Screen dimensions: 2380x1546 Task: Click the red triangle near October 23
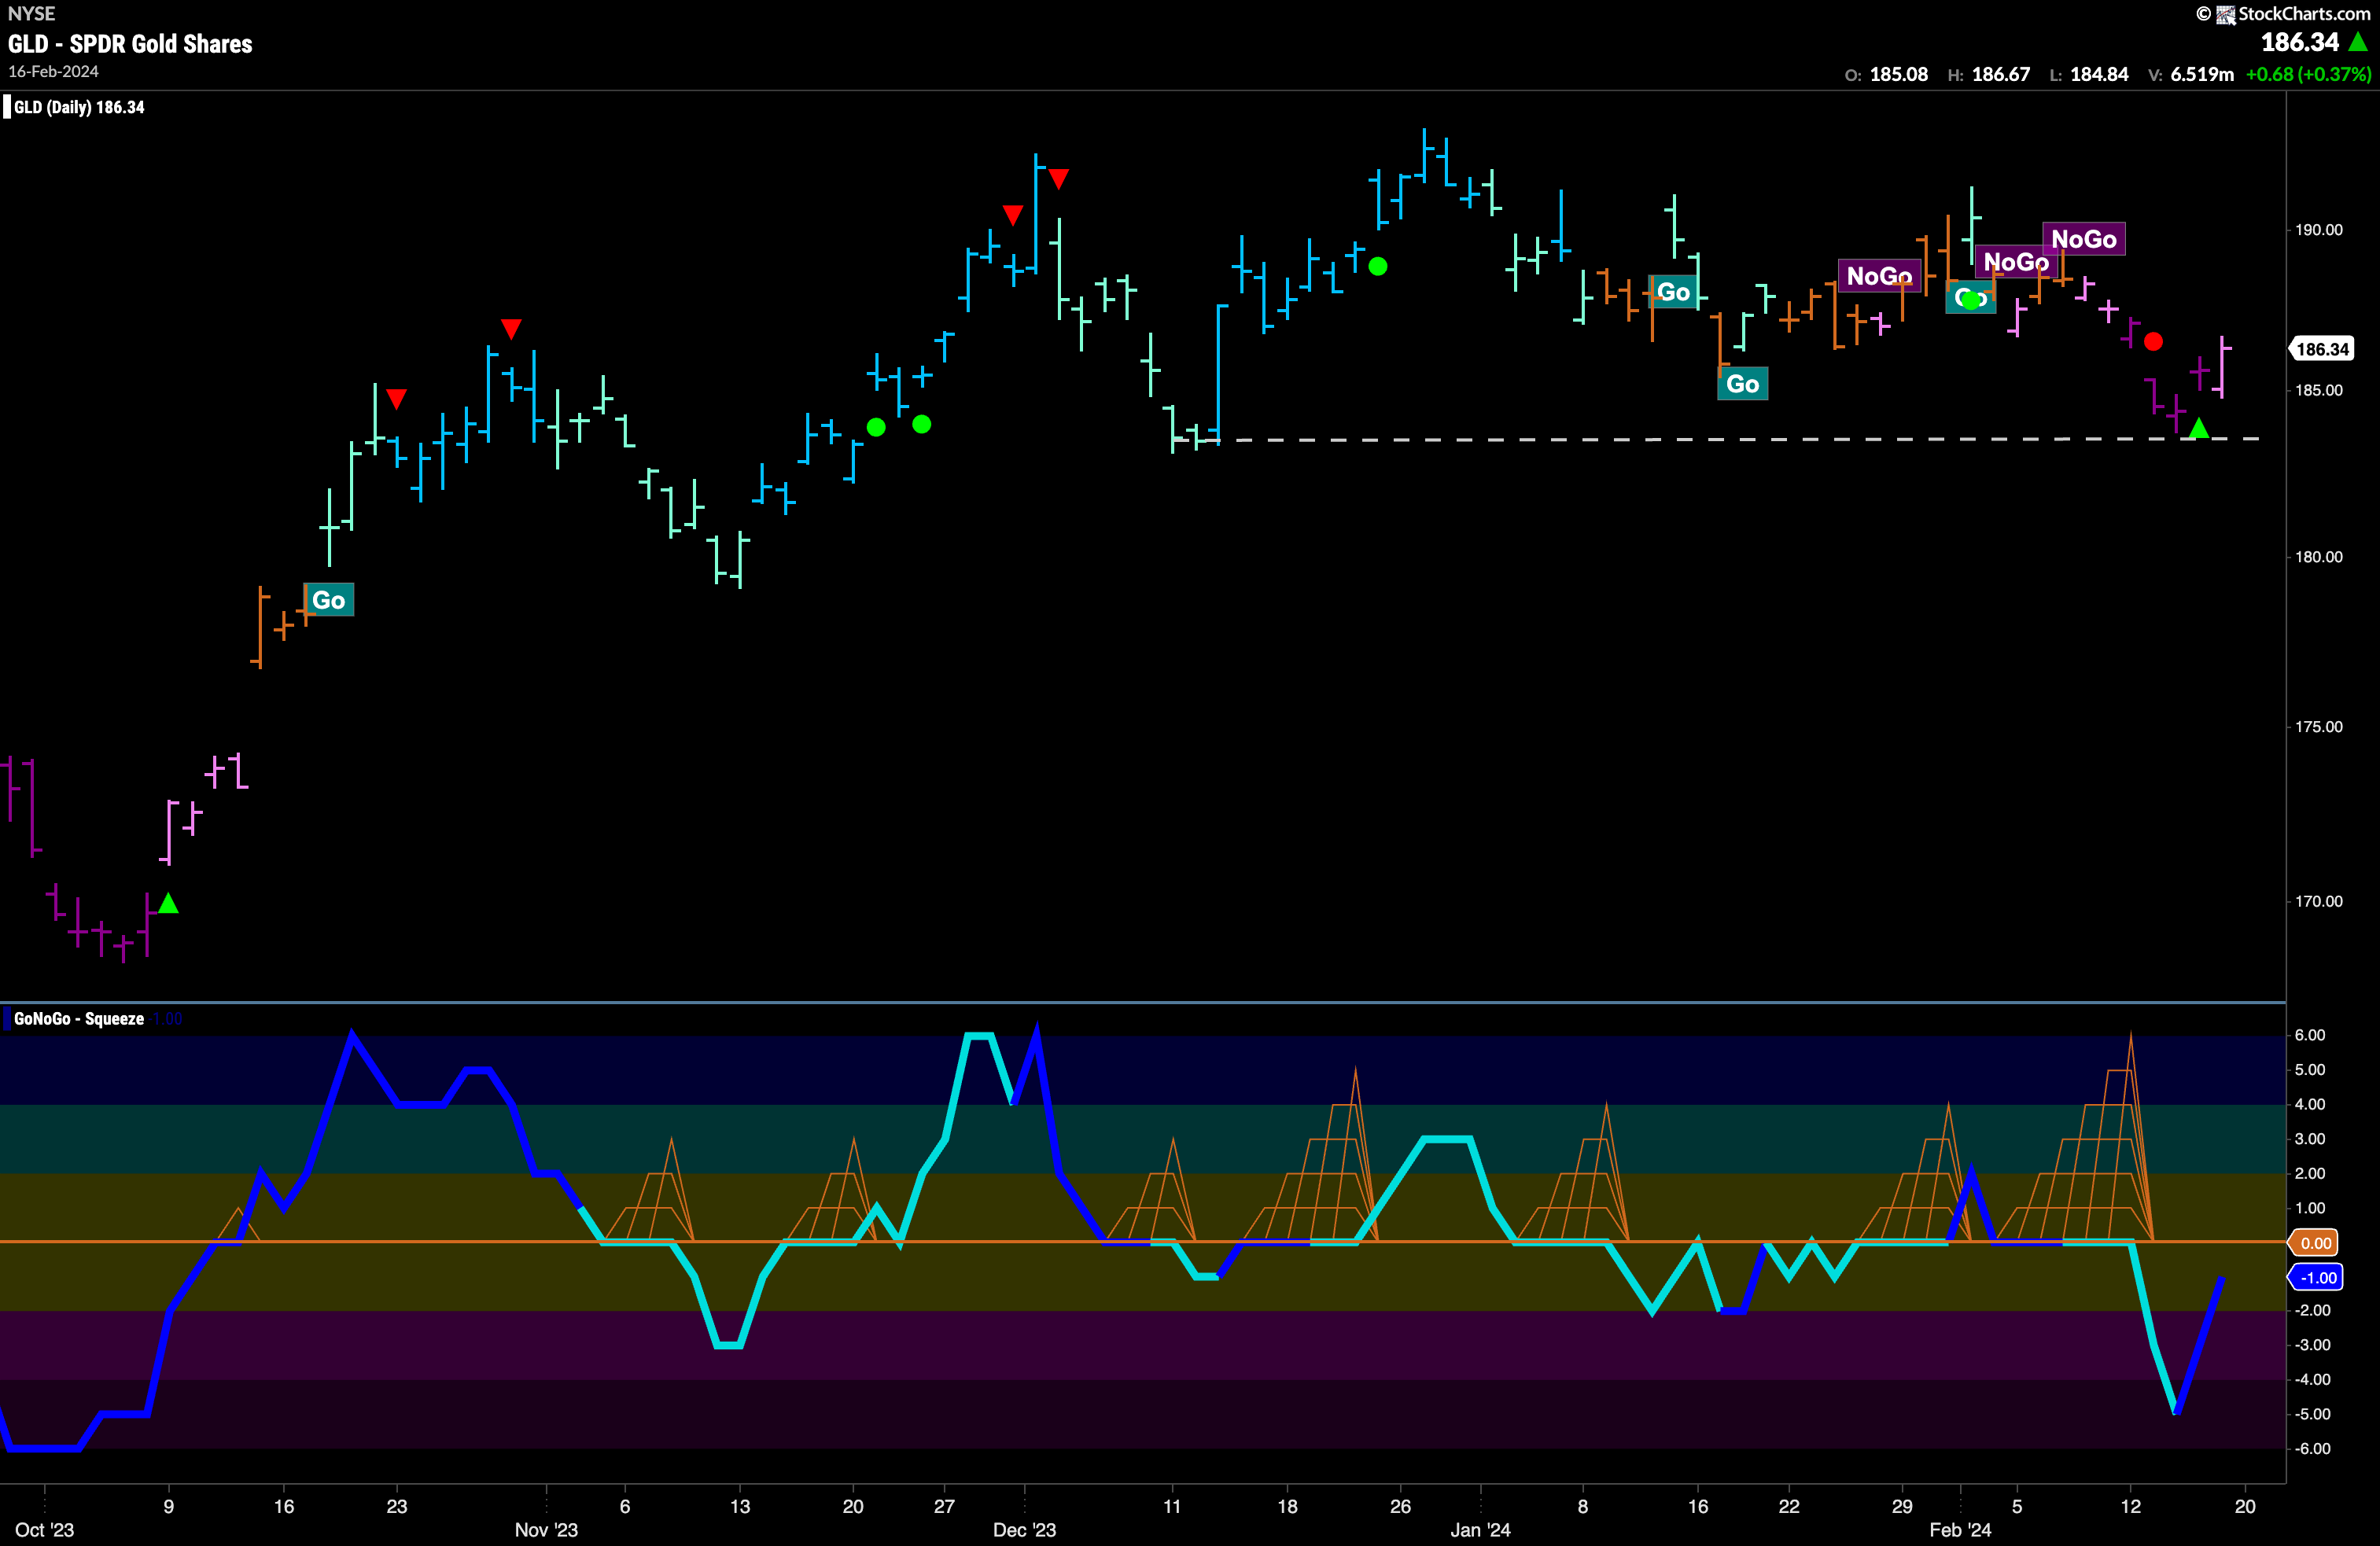tap(396, 399)
